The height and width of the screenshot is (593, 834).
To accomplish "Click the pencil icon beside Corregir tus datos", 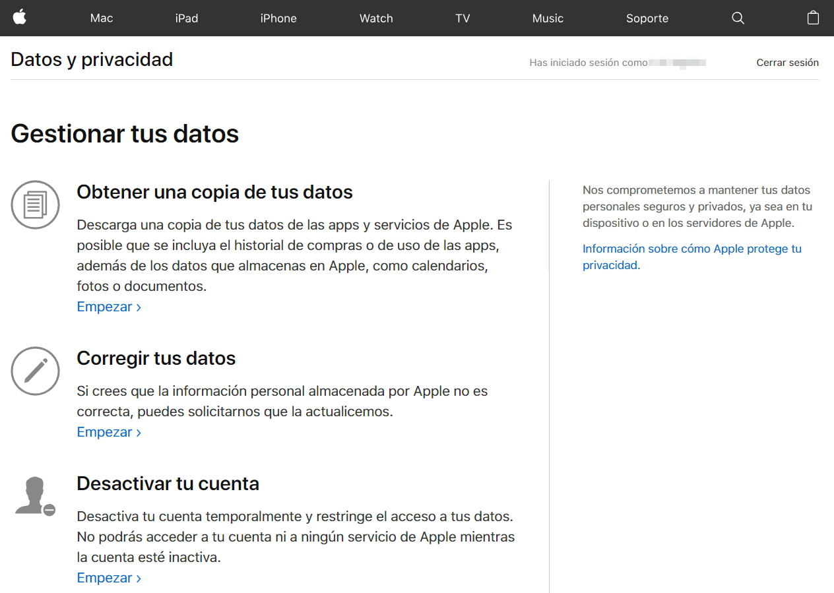I will coord(35,371).
